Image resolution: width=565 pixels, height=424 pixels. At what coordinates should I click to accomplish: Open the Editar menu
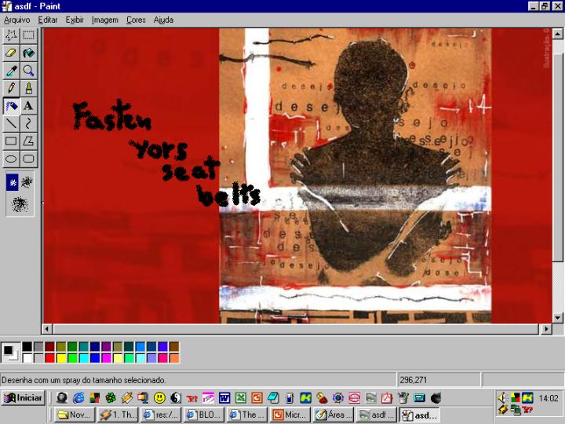click(48, 20)
